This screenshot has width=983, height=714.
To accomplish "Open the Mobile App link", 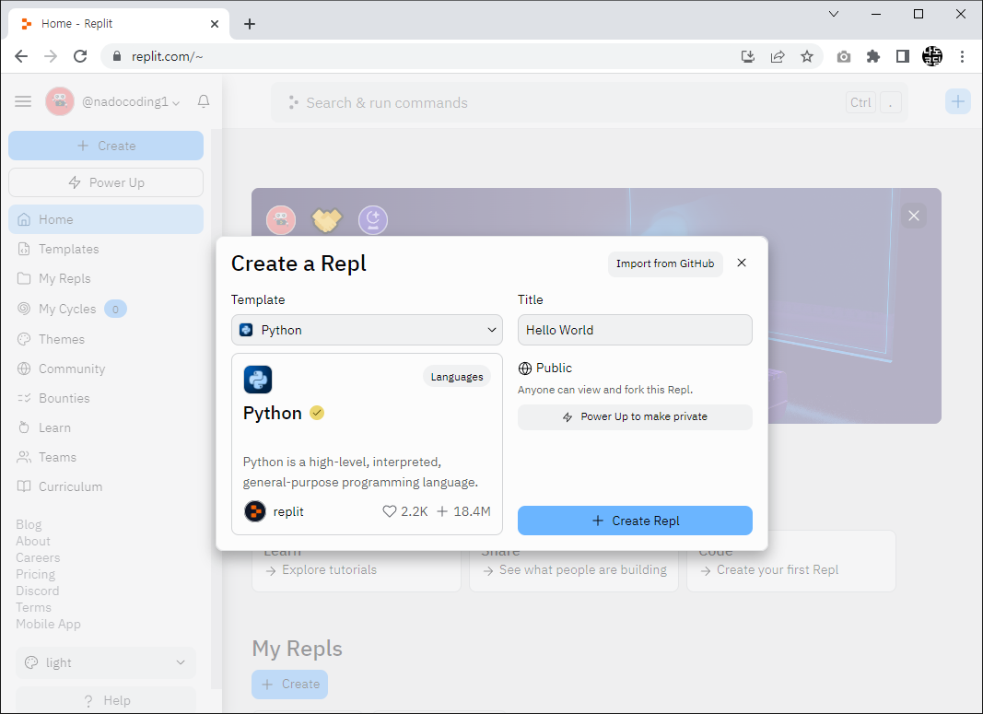I will [x=48, y=624].
